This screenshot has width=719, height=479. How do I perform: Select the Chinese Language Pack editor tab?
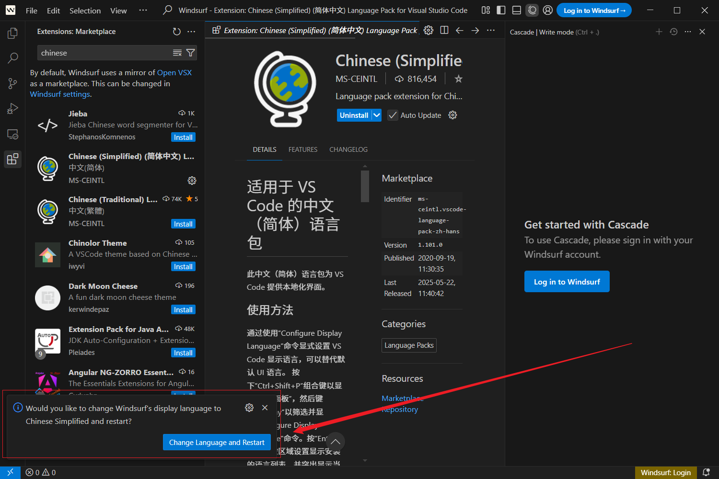tap(314, 30)
